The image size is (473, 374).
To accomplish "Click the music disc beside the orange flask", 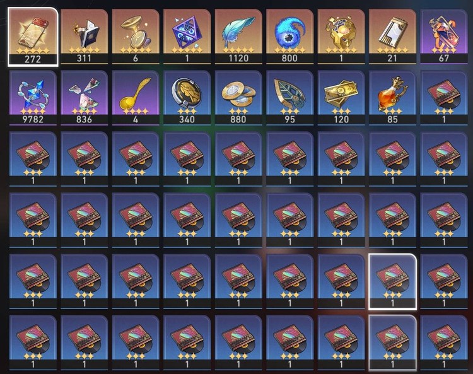I will click(444, 98).
